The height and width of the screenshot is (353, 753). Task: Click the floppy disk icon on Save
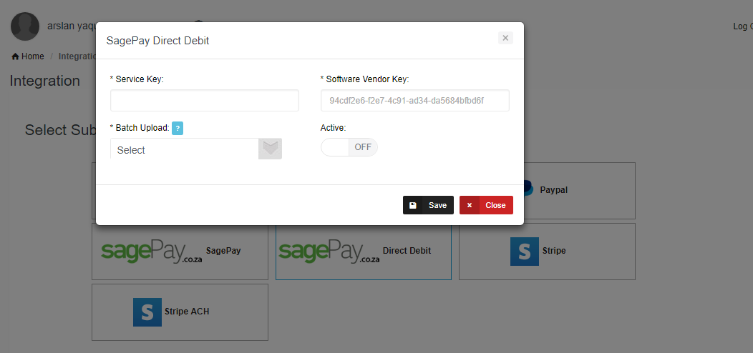[413, 205]
